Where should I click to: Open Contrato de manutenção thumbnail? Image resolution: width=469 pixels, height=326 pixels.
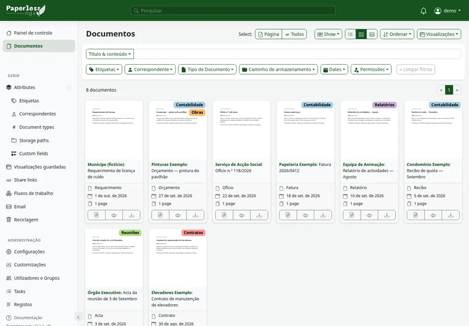[178, 258]
